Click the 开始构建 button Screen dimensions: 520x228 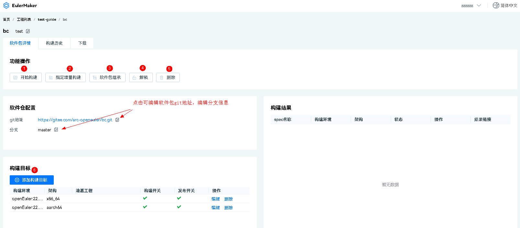click(x=26, y=78)
